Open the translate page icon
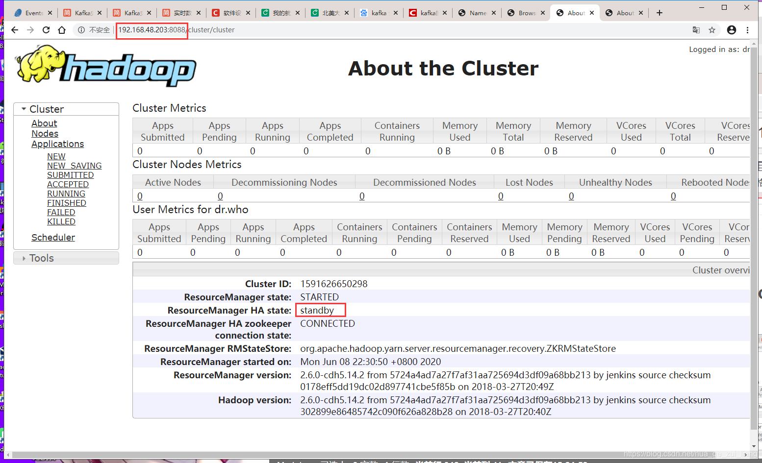Image resolution: width=762 pixels, height=463 pixels. [x=696, y=30]
